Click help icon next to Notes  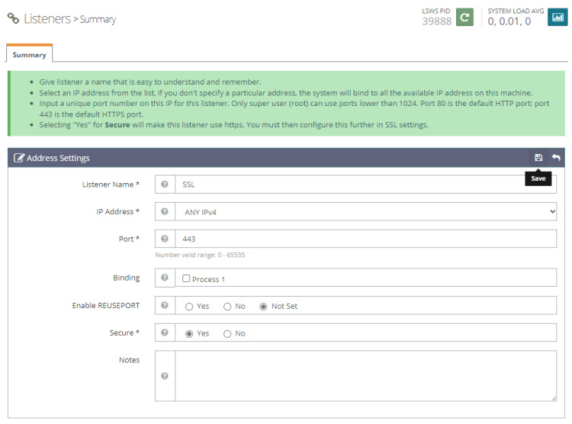[x=165, y=376]
